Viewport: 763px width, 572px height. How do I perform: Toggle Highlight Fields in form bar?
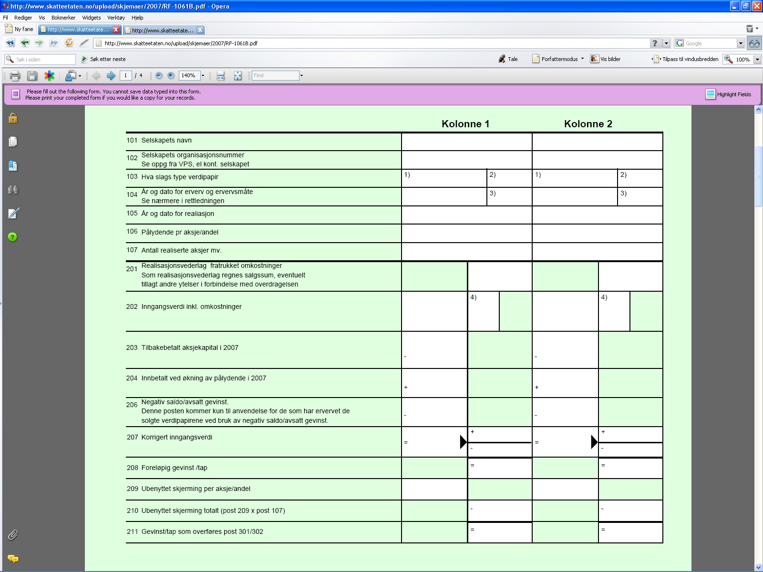[728, 94]
